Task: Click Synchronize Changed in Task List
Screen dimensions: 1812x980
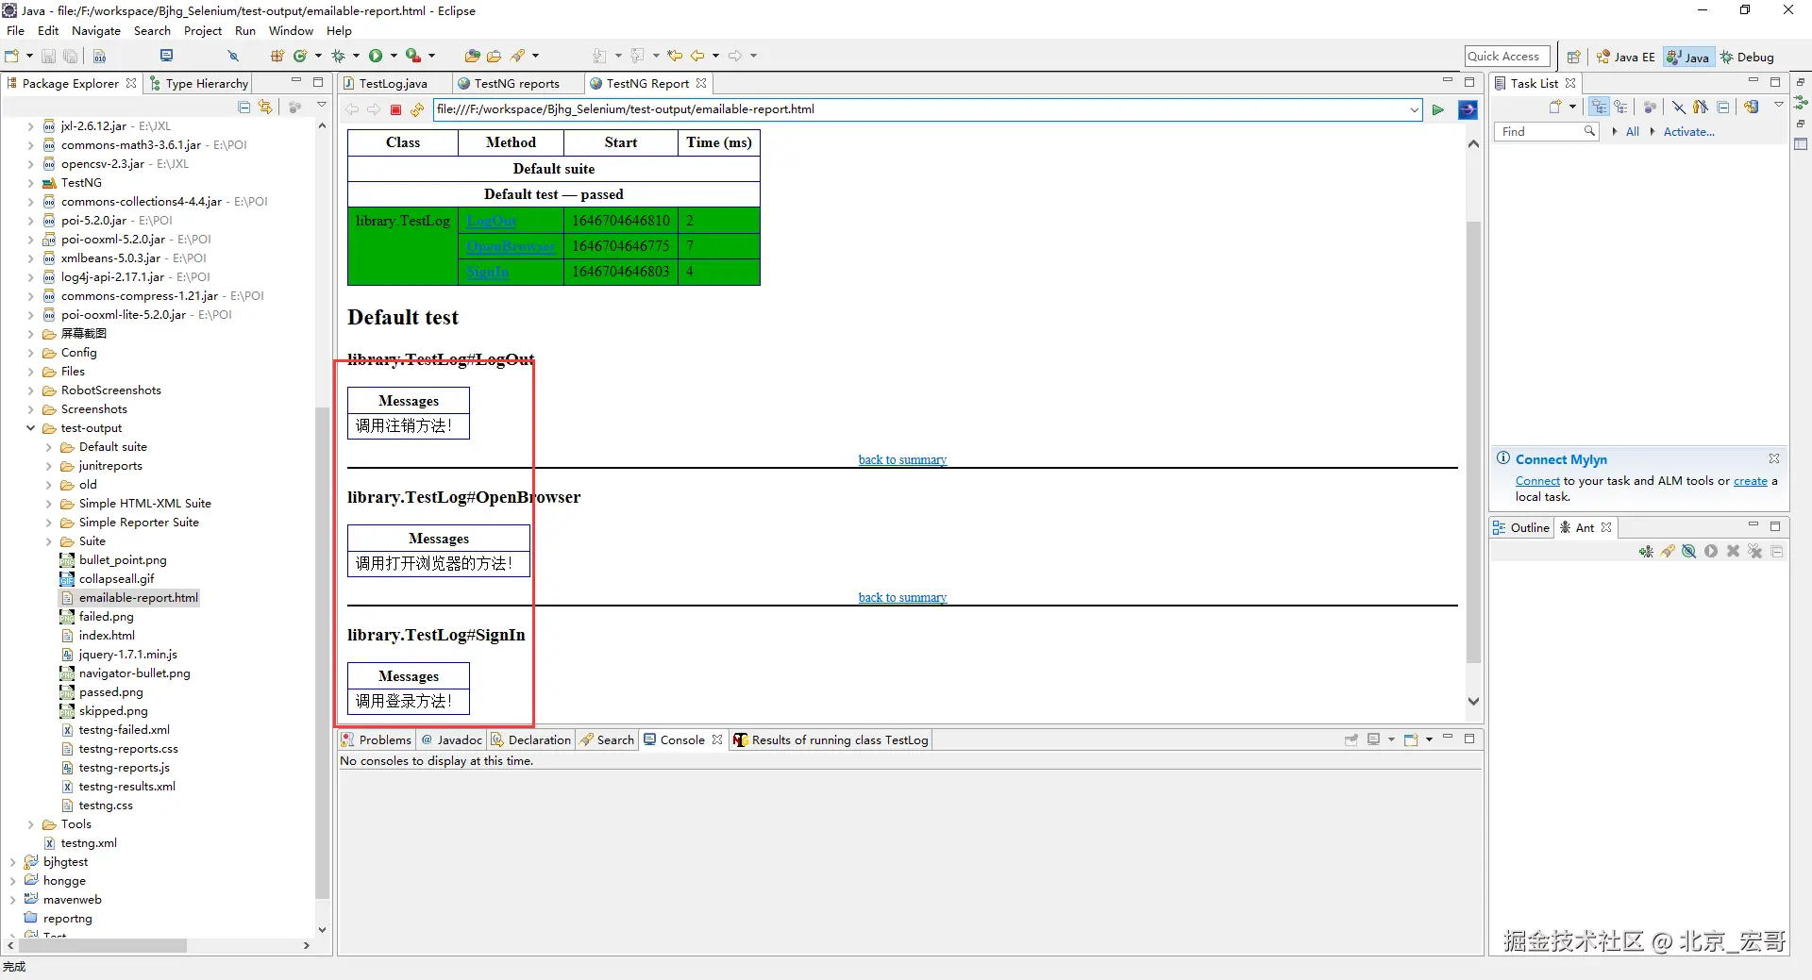Action: [1752, 107]
